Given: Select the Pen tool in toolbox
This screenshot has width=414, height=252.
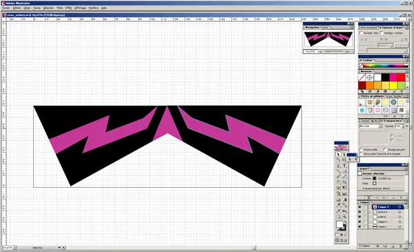Looking at the screenshot, I should [x=339, y=166].
